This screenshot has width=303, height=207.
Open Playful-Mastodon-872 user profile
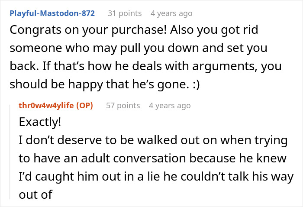(52, 13)
